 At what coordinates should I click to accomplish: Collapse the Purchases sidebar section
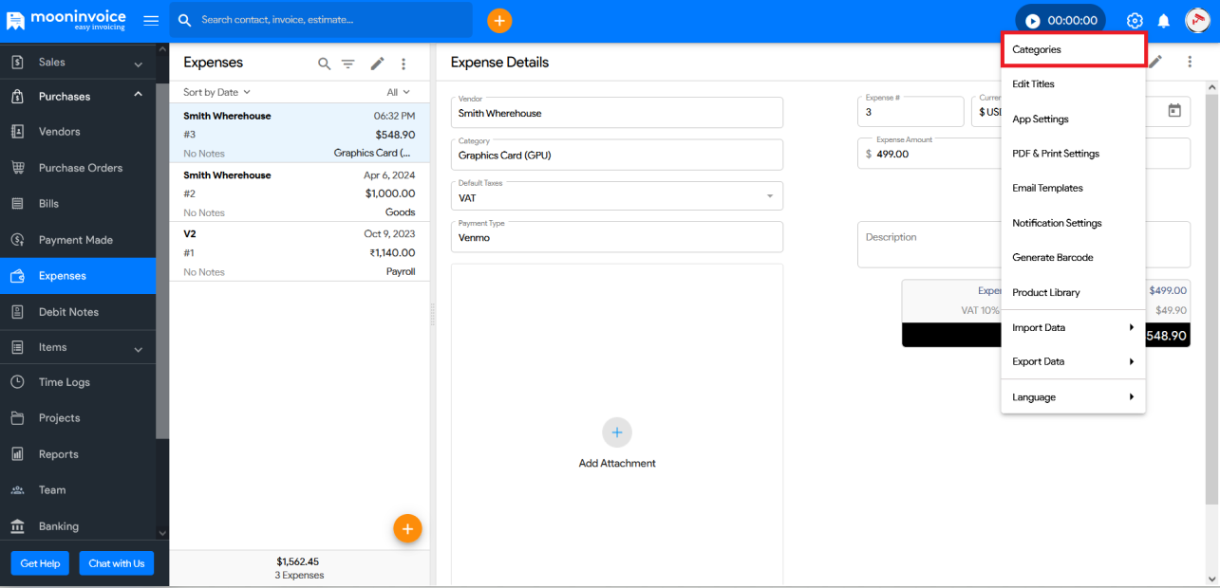click(x=138, y=95)
